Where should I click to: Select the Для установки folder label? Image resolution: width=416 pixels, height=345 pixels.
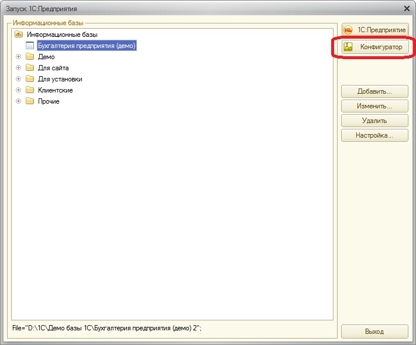click(60, 79)
